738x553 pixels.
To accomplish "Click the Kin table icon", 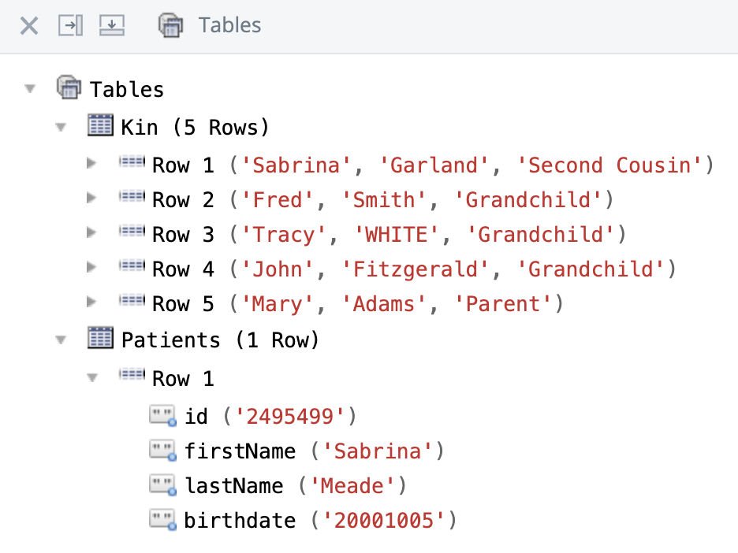I will point(100,126).
